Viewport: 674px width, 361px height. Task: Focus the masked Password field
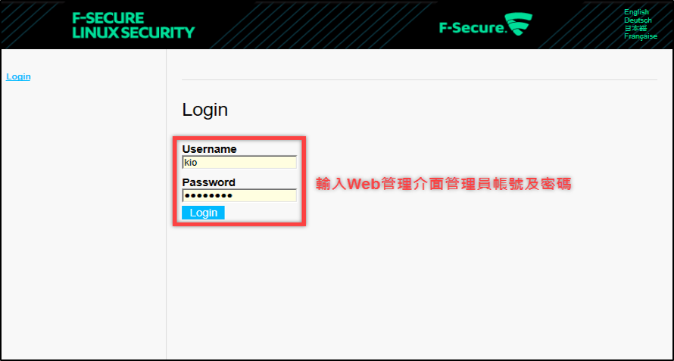pyautogui.click(x=239, y=195)
